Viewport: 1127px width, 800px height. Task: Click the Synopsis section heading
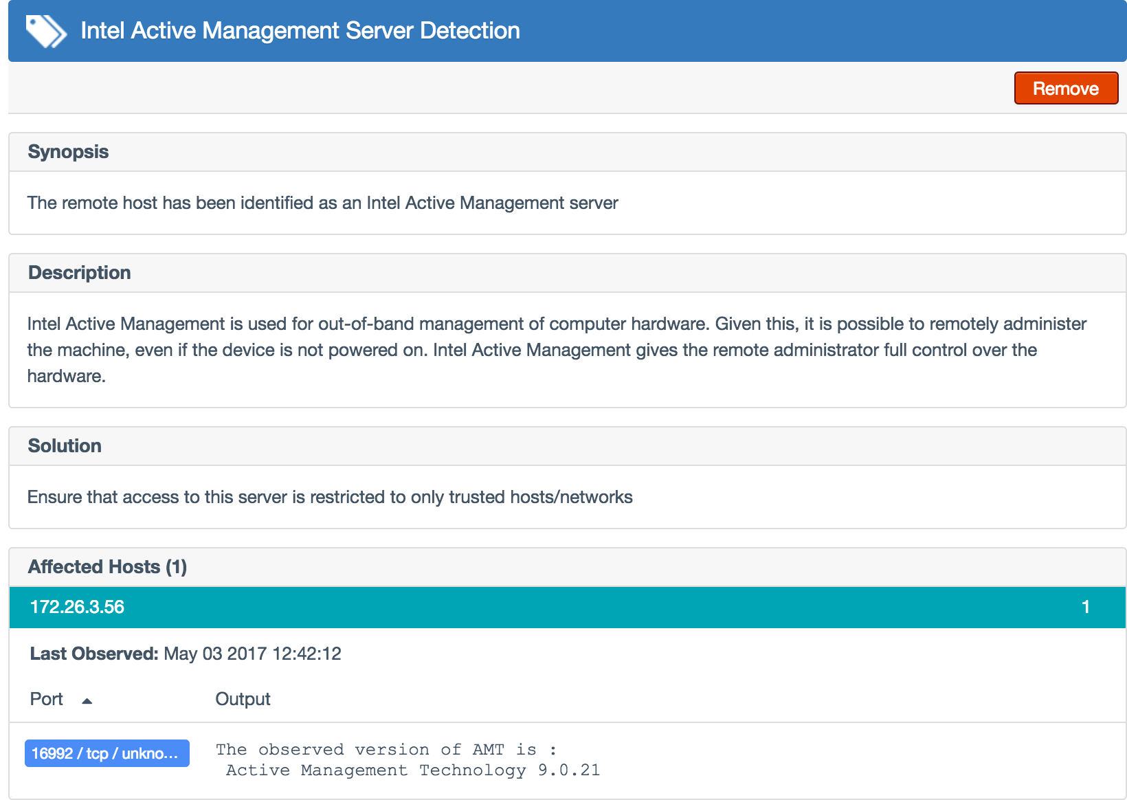68,152
